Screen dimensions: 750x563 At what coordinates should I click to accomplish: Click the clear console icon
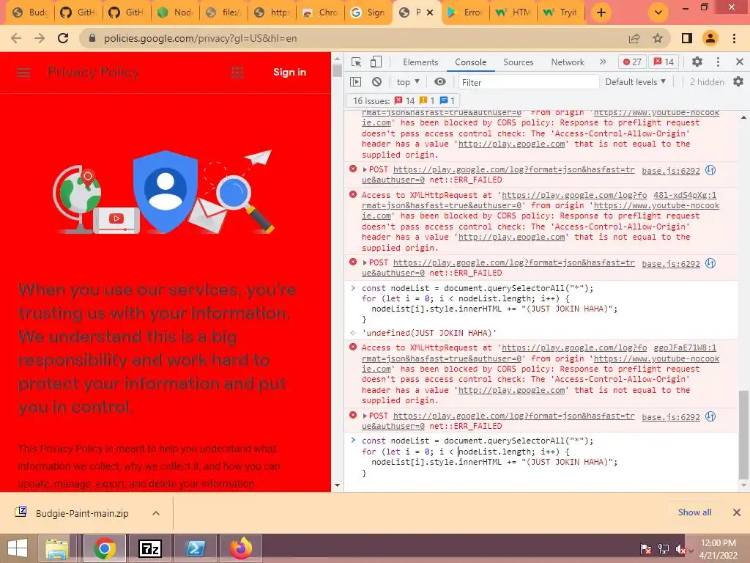[x=377, y=82]
